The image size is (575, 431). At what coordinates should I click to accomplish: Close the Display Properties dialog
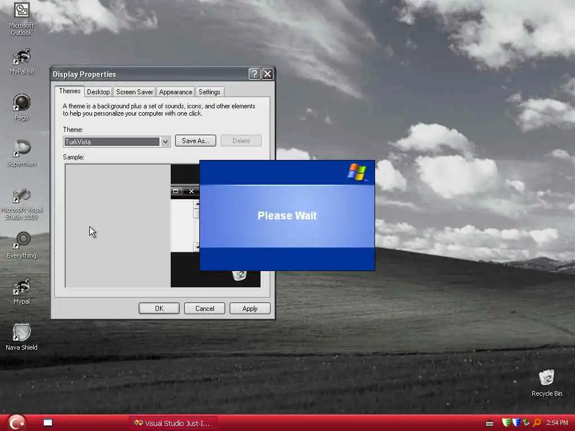pos(267,74)
